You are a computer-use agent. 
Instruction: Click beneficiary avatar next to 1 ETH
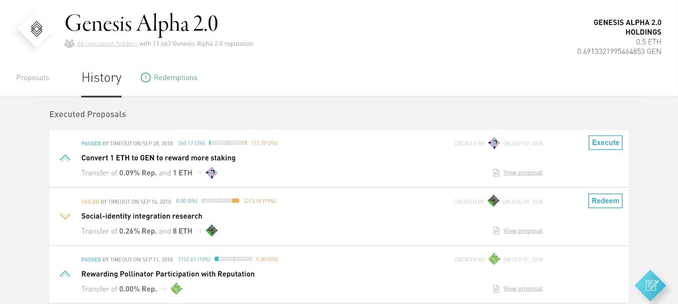(x=211, y=173)
